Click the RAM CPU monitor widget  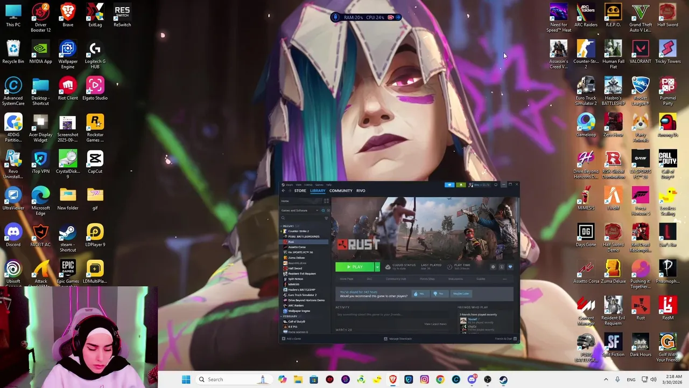pyautogui.click(x=366, y=17)
